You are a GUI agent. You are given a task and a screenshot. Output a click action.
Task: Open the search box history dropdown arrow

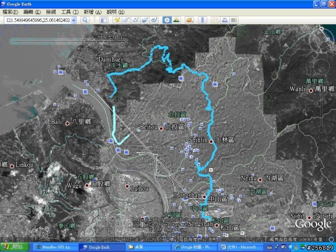73,20
